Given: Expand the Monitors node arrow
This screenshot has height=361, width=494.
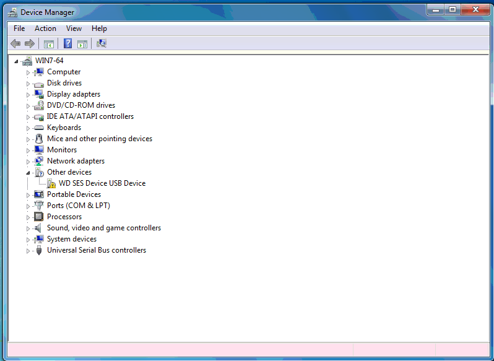Looking at the screenshot, I should (x=28, y=150).
